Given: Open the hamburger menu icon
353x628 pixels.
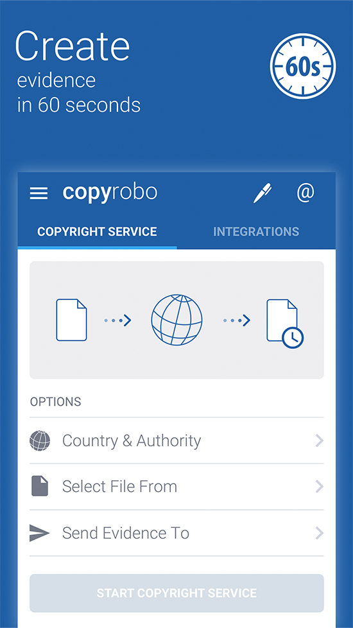Looking at the screenshot, I should (39, 194).
